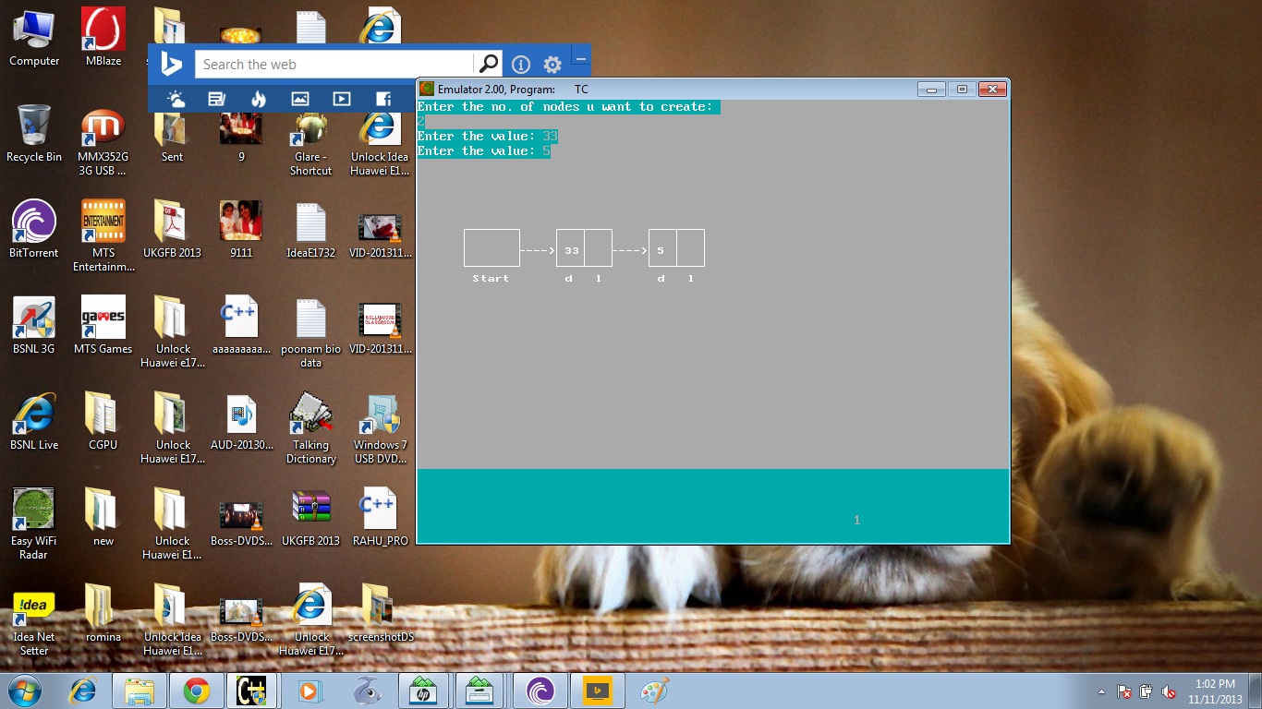Select the IdeaE1732 text file
The width and height of the screenshot is (1262, 709).
click(310, 230)
